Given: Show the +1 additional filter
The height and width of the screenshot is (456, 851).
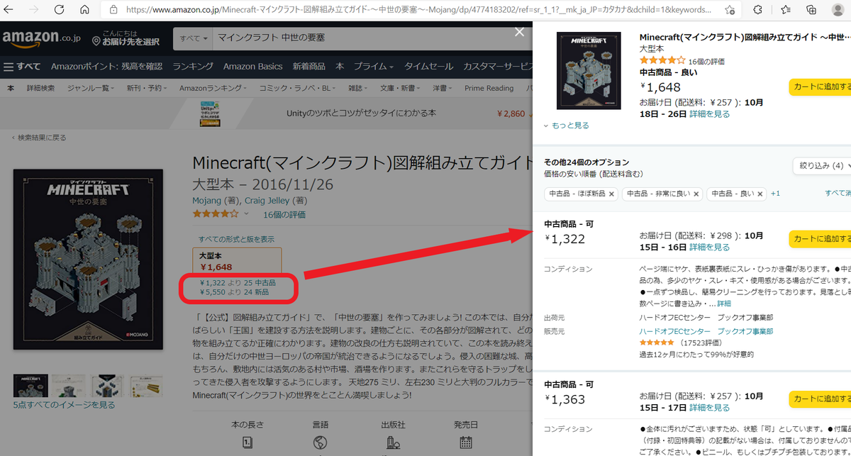Looking at the screenshot, I should pyautogui.click(x=775, y=194).
